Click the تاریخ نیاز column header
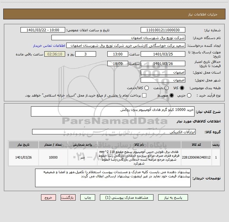 tap(23, 145)
